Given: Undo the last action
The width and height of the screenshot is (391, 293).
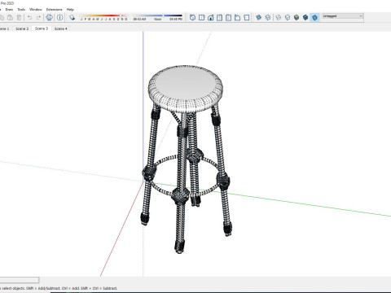Looking at the screenshot, I should click(x=29, y=18).
